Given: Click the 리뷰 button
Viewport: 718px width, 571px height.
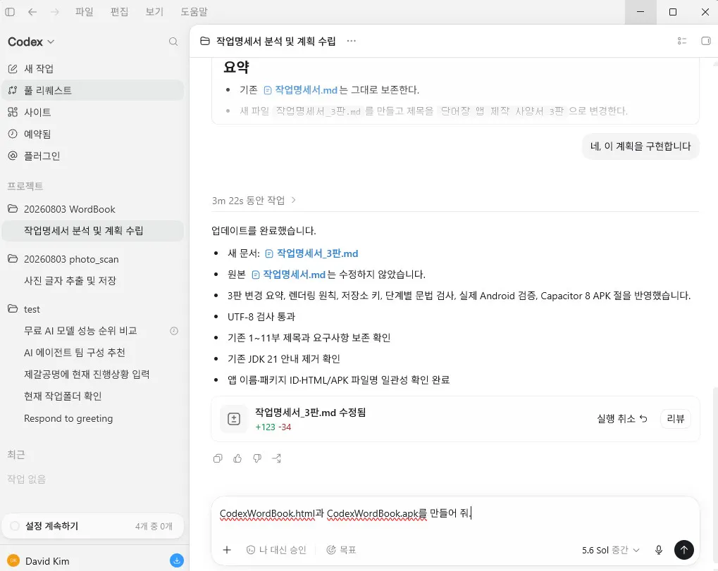Looking at the screenshot, I should click(676, 419).
